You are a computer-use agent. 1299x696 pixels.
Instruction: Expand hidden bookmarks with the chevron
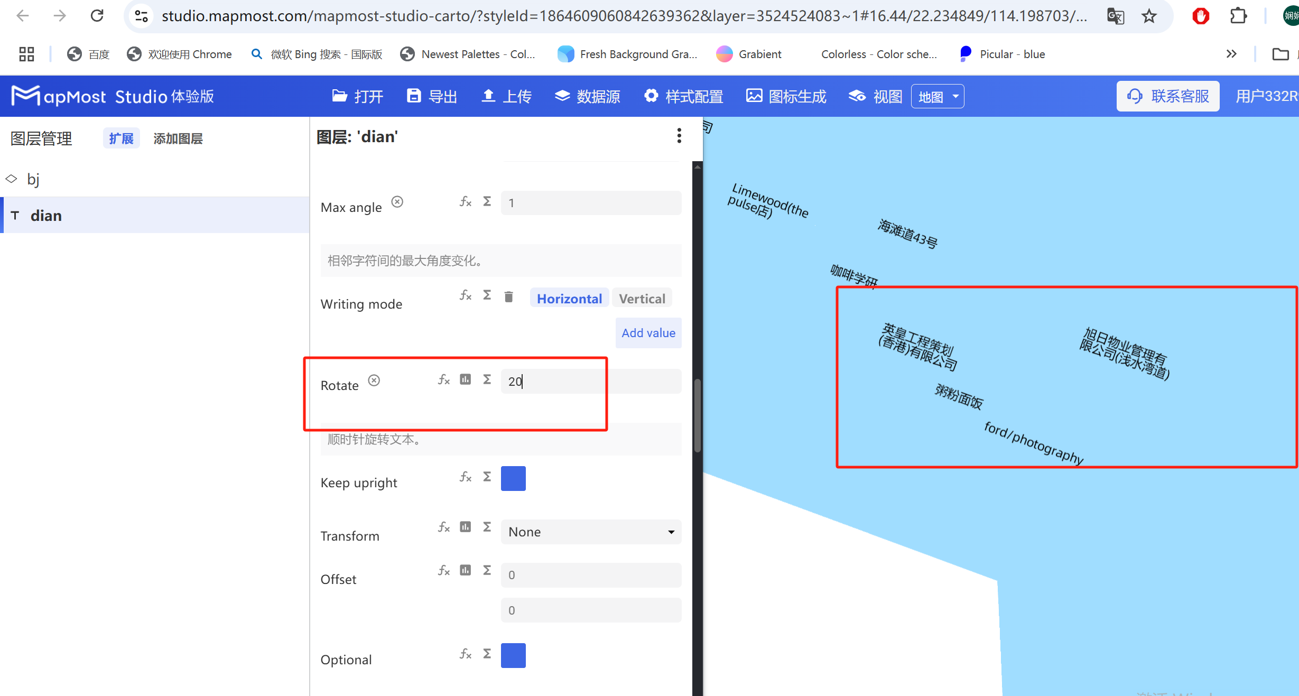[1232, 53]
